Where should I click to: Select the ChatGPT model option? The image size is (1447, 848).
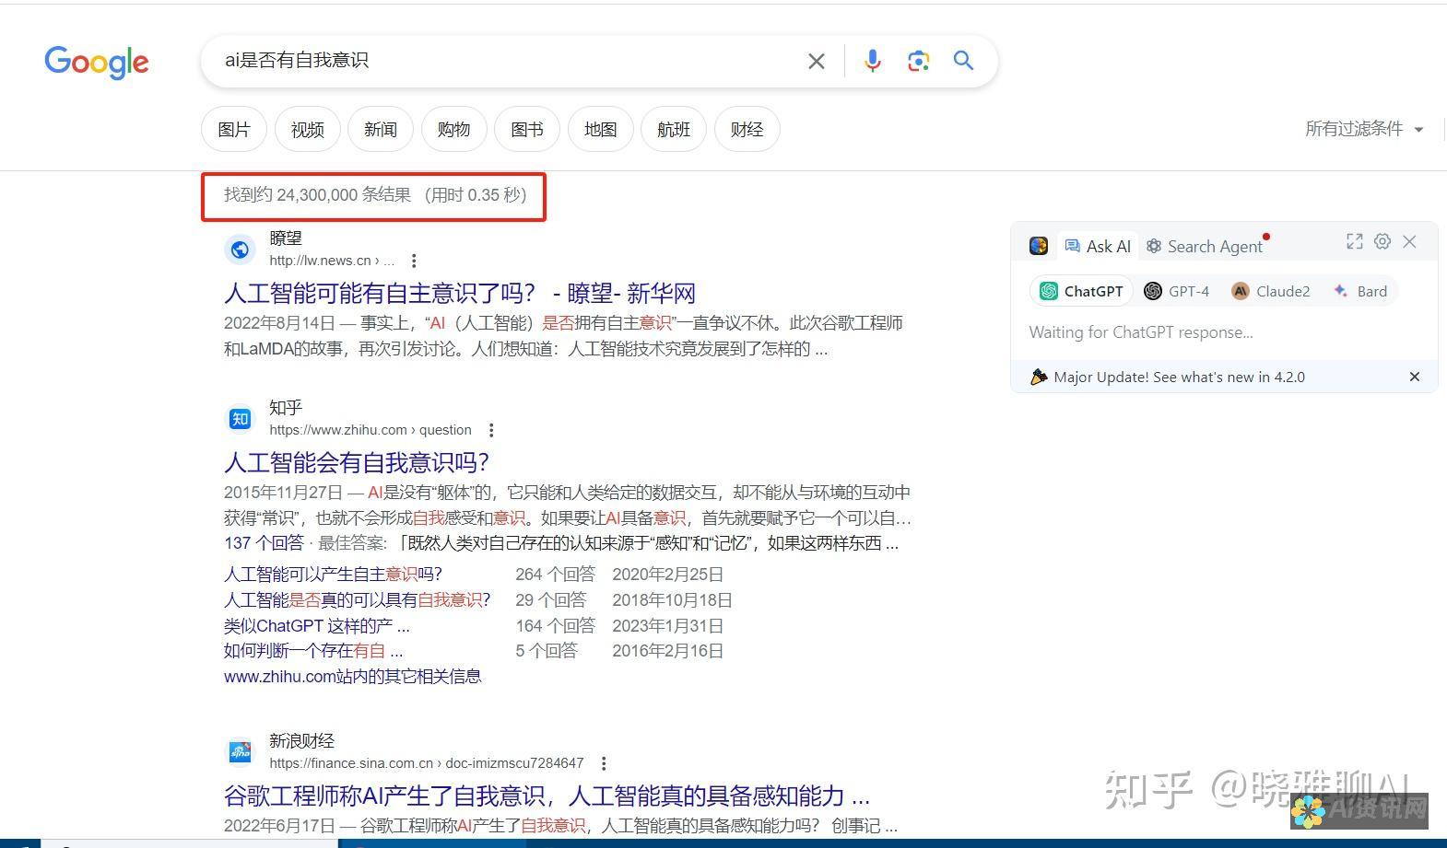pyautogui.click(x=1082, y=291)
